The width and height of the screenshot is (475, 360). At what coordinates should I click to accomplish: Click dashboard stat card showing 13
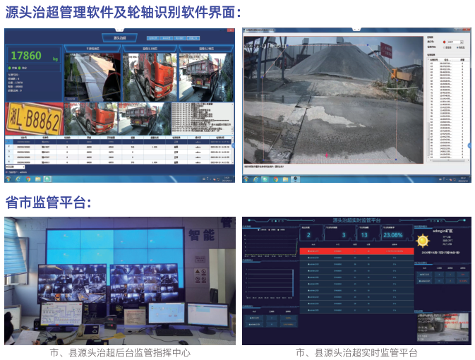[x=367, y=234]
